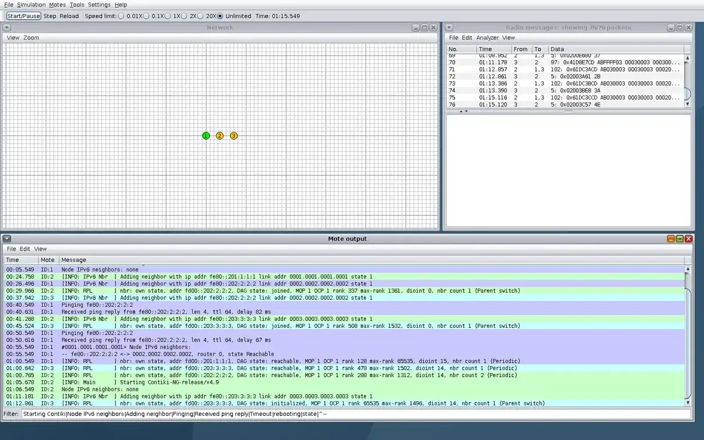
Task: Click the Start/Pause simulation button
Action: [24, 16]
